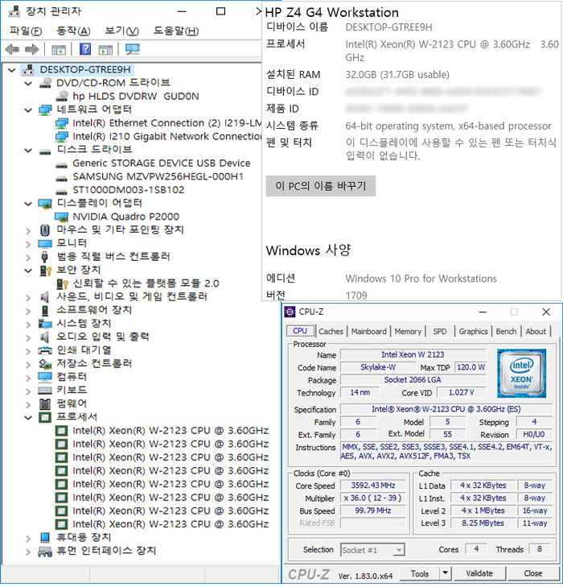Click the 소프트웨어 장치 icon
Image resolution: width=563 pixels, height=587 pixels.
pyautogui.click(x=45, y=310)
